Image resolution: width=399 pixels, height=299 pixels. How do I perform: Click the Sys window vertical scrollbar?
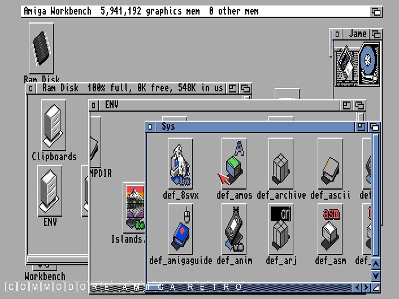(375, 196)
